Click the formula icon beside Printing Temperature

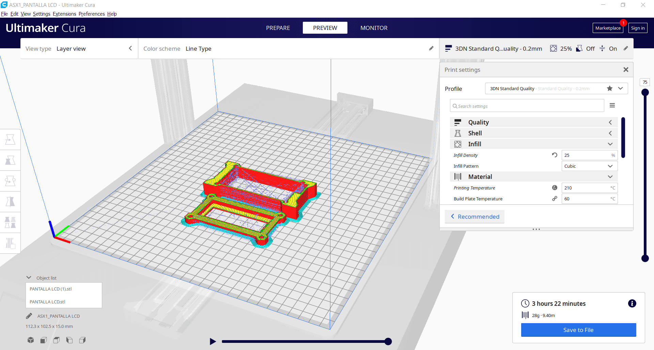click(555, 188)
